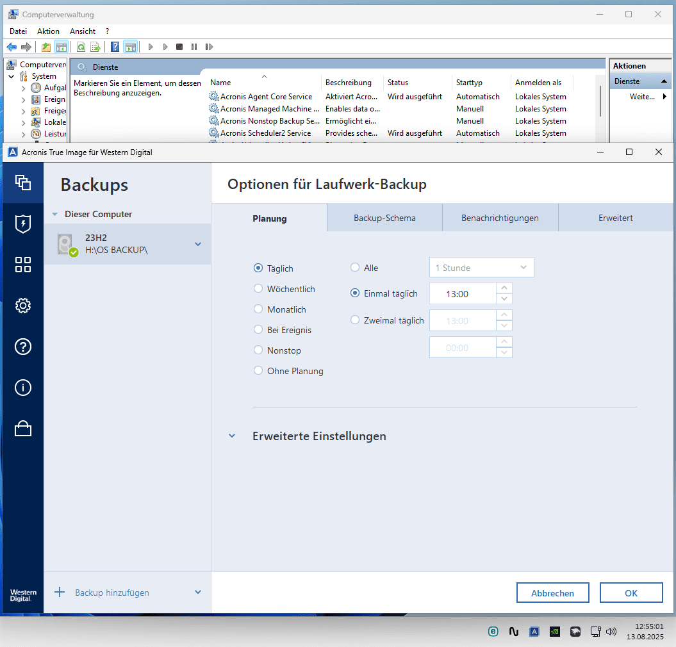Click the Abbrechen button

tap(553, 593)
